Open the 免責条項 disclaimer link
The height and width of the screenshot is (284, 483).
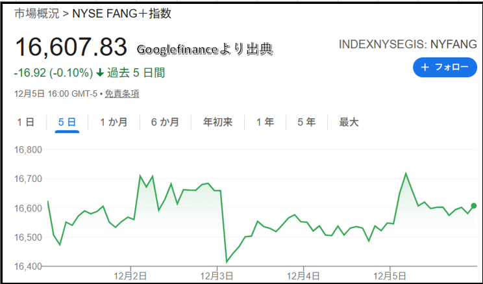(x=121, y=94)
